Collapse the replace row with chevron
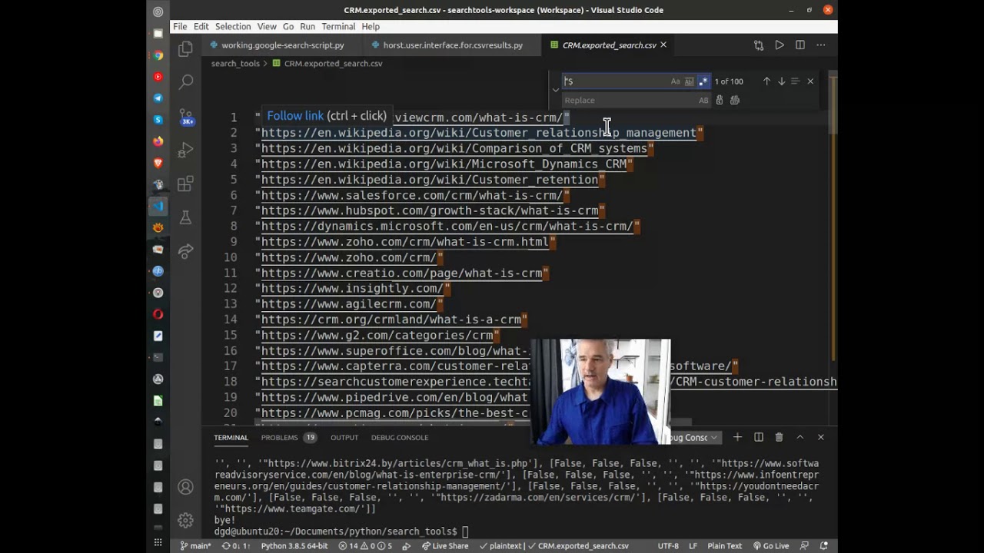Image resolution: width=984 pixels, height=553 pixels. (x=556, y=91)
